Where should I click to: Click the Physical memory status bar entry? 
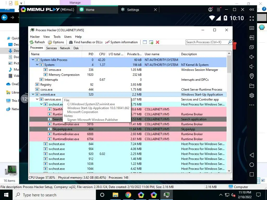(82, 178)
